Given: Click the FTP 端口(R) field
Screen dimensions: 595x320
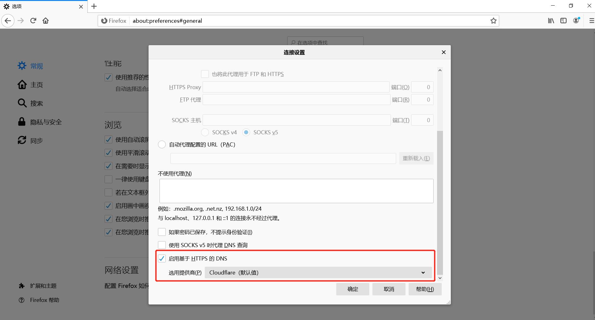Looking at the screenshot, I should pyautogui.click(x=422, y=100).
